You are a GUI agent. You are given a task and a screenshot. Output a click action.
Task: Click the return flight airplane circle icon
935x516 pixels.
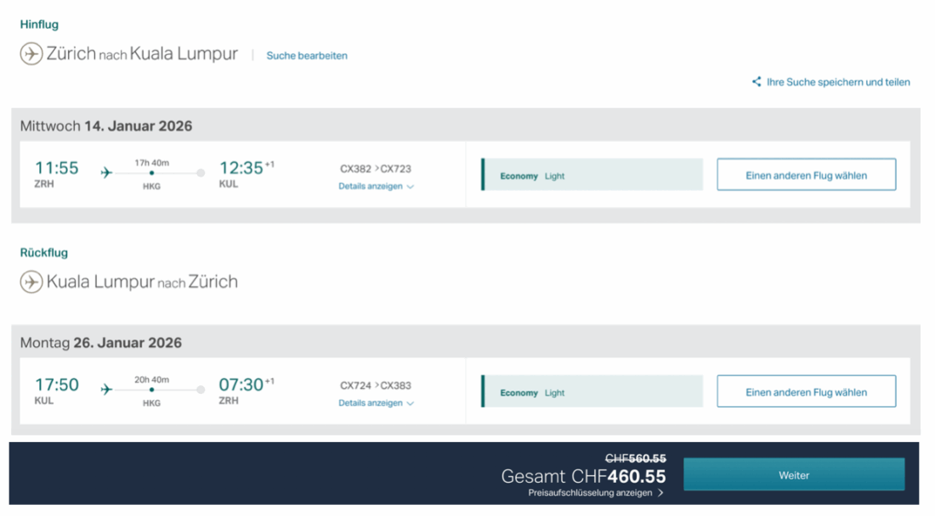(31, 282)
